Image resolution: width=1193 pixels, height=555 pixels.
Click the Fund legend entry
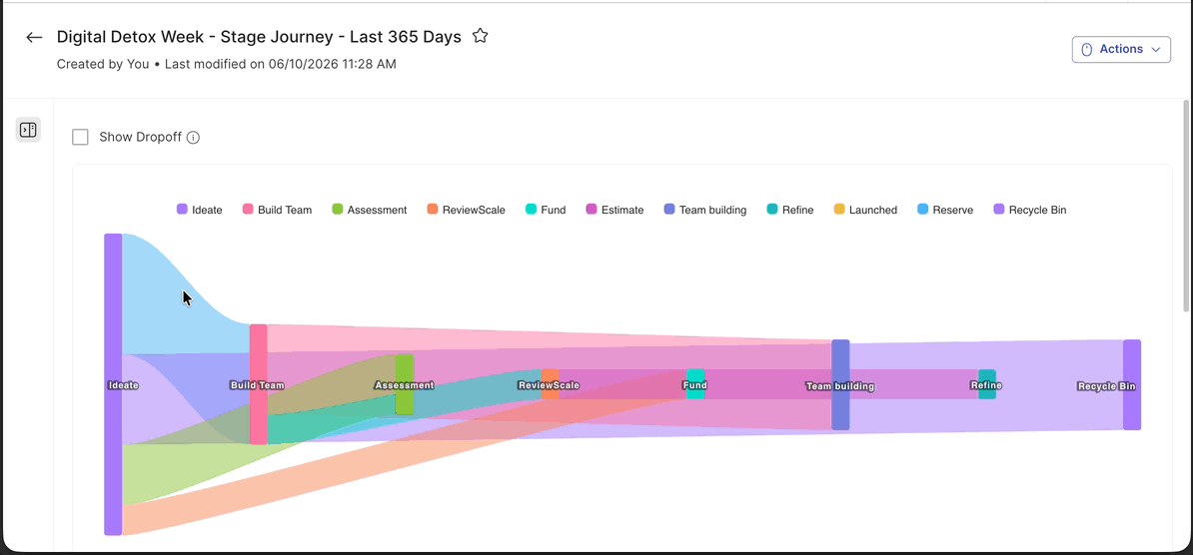546,210
